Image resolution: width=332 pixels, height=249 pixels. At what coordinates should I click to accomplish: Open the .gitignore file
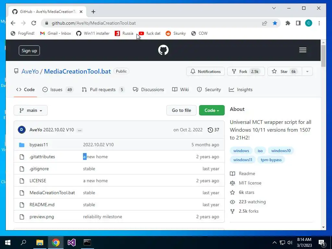coord(39,169)
